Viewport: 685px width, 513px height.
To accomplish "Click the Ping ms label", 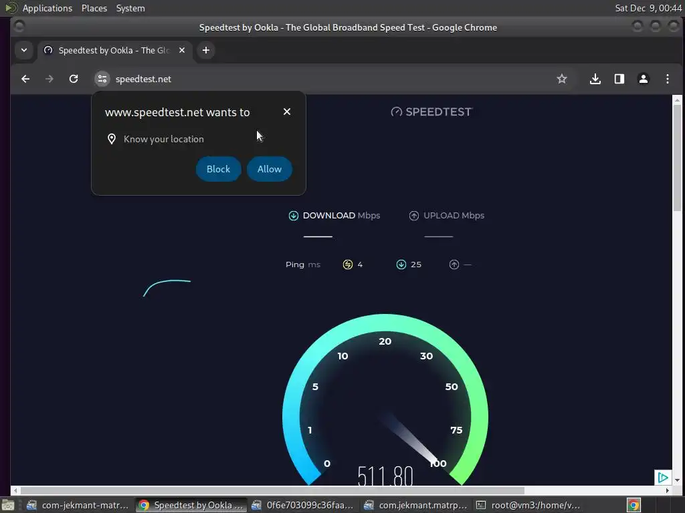I will click(303, 265).
